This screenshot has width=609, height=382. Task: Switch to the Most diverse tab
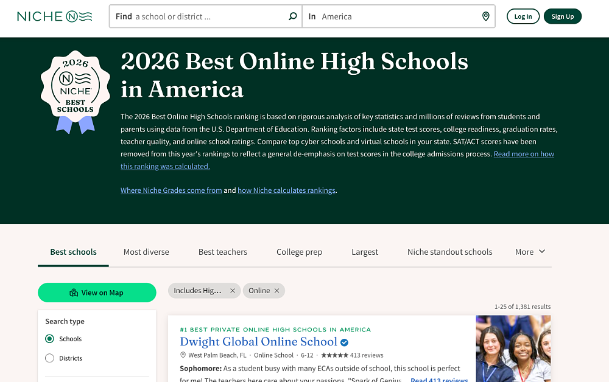click(x=146, y=252)
